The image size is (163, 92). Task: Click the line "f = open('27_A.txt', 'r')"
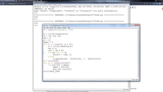click(x=58, y=30)
